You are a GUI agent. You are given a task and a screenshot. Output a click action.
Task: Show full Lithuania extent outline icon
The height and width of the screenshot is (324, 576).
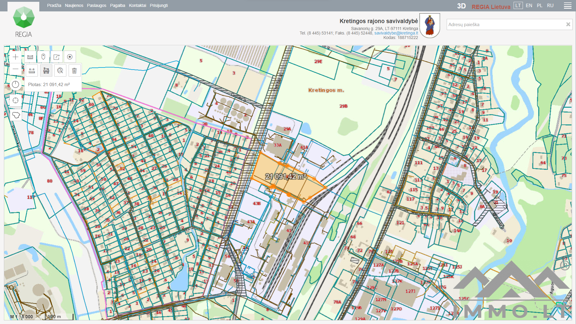[x=16, y=115]
